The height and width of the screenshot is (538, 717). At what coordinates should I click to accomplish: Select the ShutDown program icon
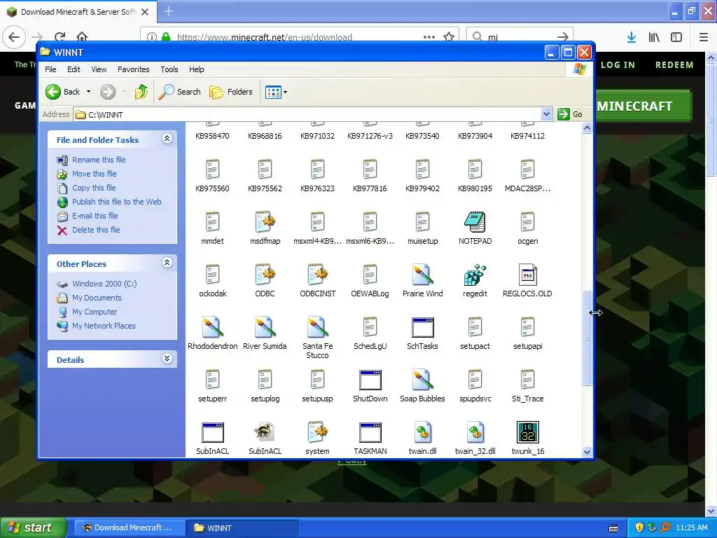(x=370, y=380)
